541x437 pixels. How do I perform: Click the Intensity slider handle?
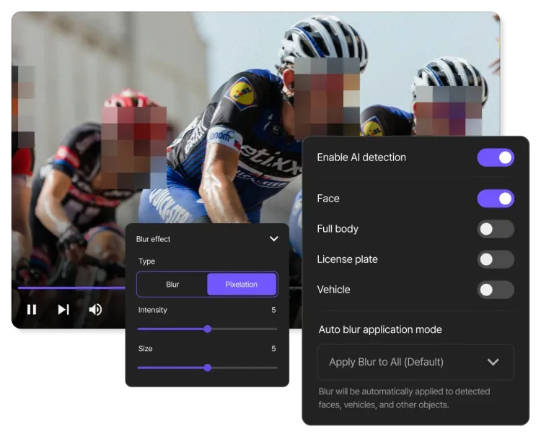pos(207,329)
